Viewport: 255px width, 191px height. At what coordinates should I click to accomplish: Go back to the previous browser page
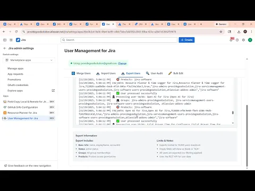click(x=4, y=32)
